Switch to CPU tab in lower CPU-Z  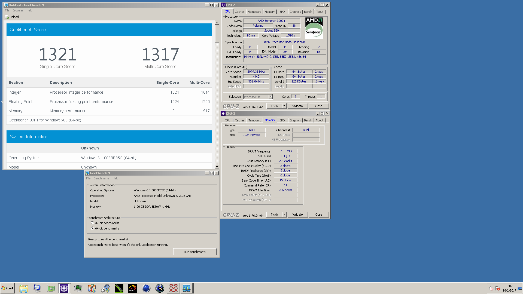[227, 120]
